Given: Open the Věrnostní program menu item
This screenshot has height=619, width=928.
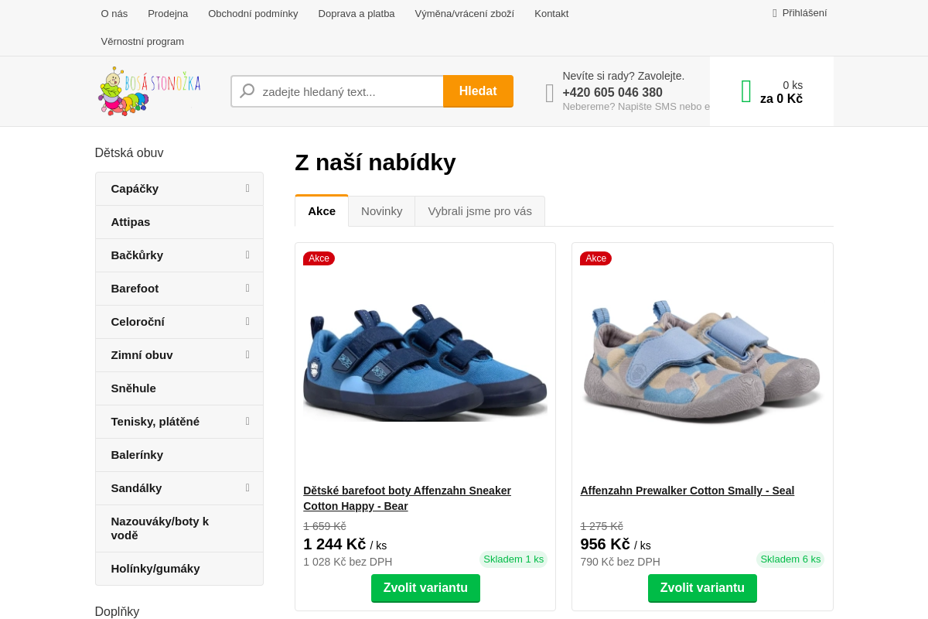Looking at the screenshot, I should [142, 41].
